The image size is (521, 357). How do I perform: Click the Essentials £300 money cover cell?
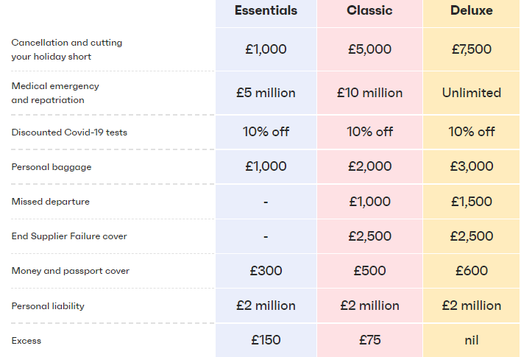(266, 271)
